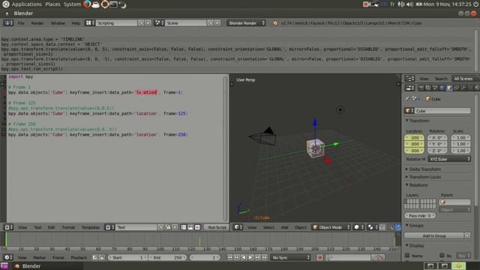Viewport: 480px width, 270px height.
Task: Jump to the first frame
Action: click(x=229, y=257)
